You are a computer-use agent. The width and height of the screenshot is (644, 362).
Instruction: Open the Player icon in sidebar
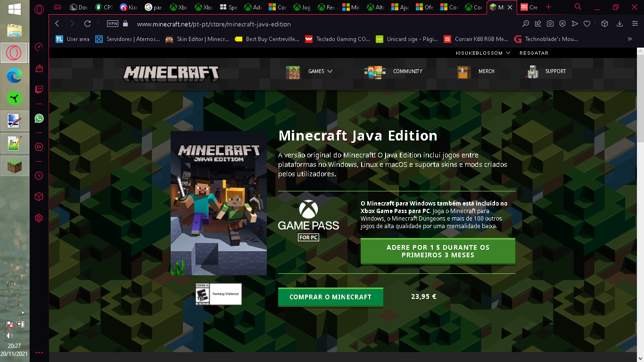[x=39, y=147]
